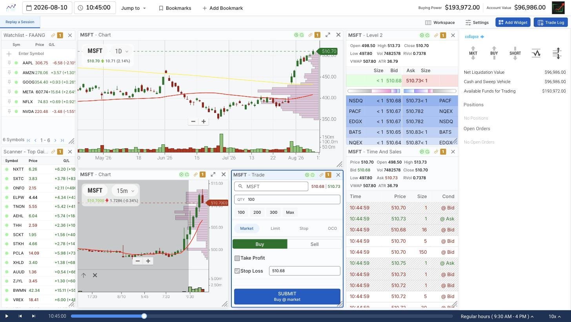Viewport: 571px width, 322px height.
Task: Open the Settings menu
Action: point(477,22)
